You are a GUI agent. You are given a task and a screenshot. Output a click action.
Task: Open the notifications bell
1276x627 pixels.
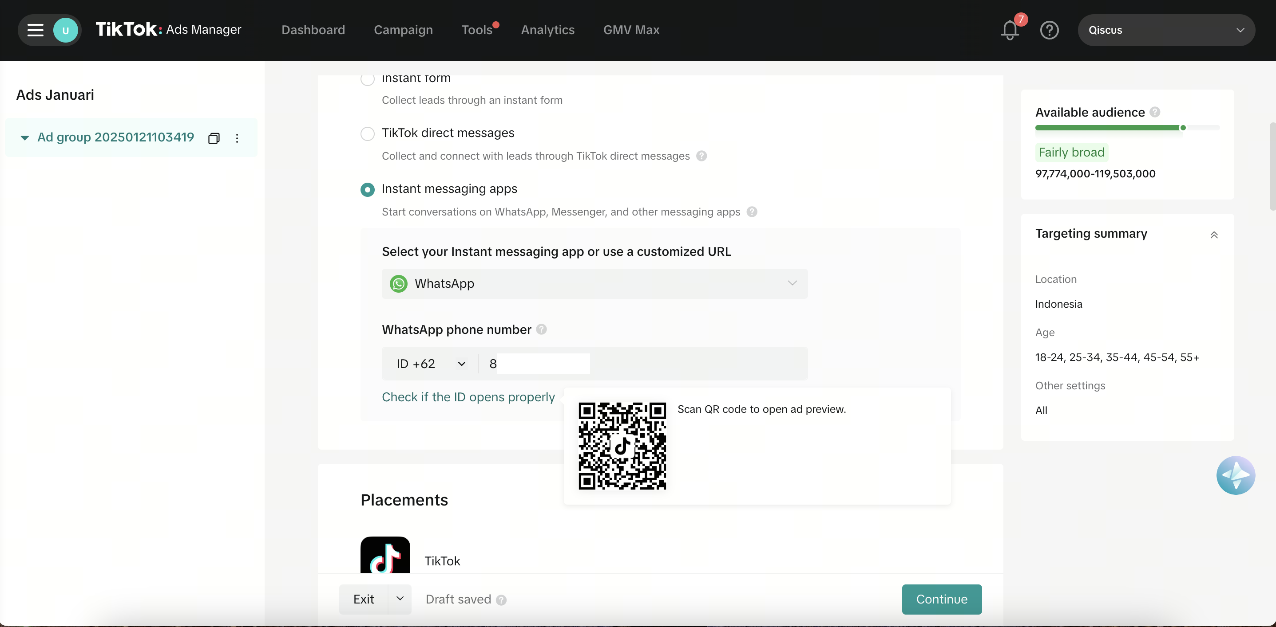1010,30
